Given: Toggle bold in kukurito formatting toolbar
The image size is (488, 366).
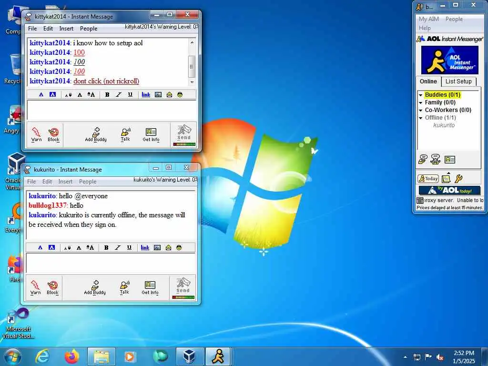Looking at the screenshot, I should (106, 248).
